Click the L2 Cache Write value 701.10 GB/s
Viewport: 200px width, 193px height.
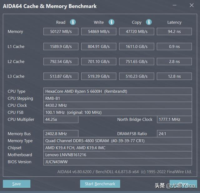tap(99, 62)
